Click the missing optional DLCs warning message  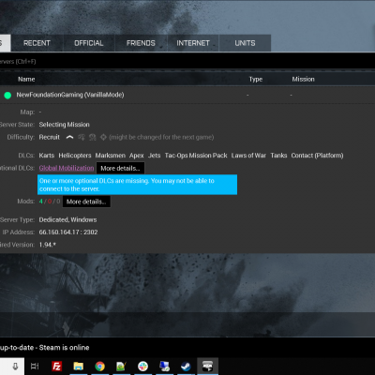tap(137, 185)
